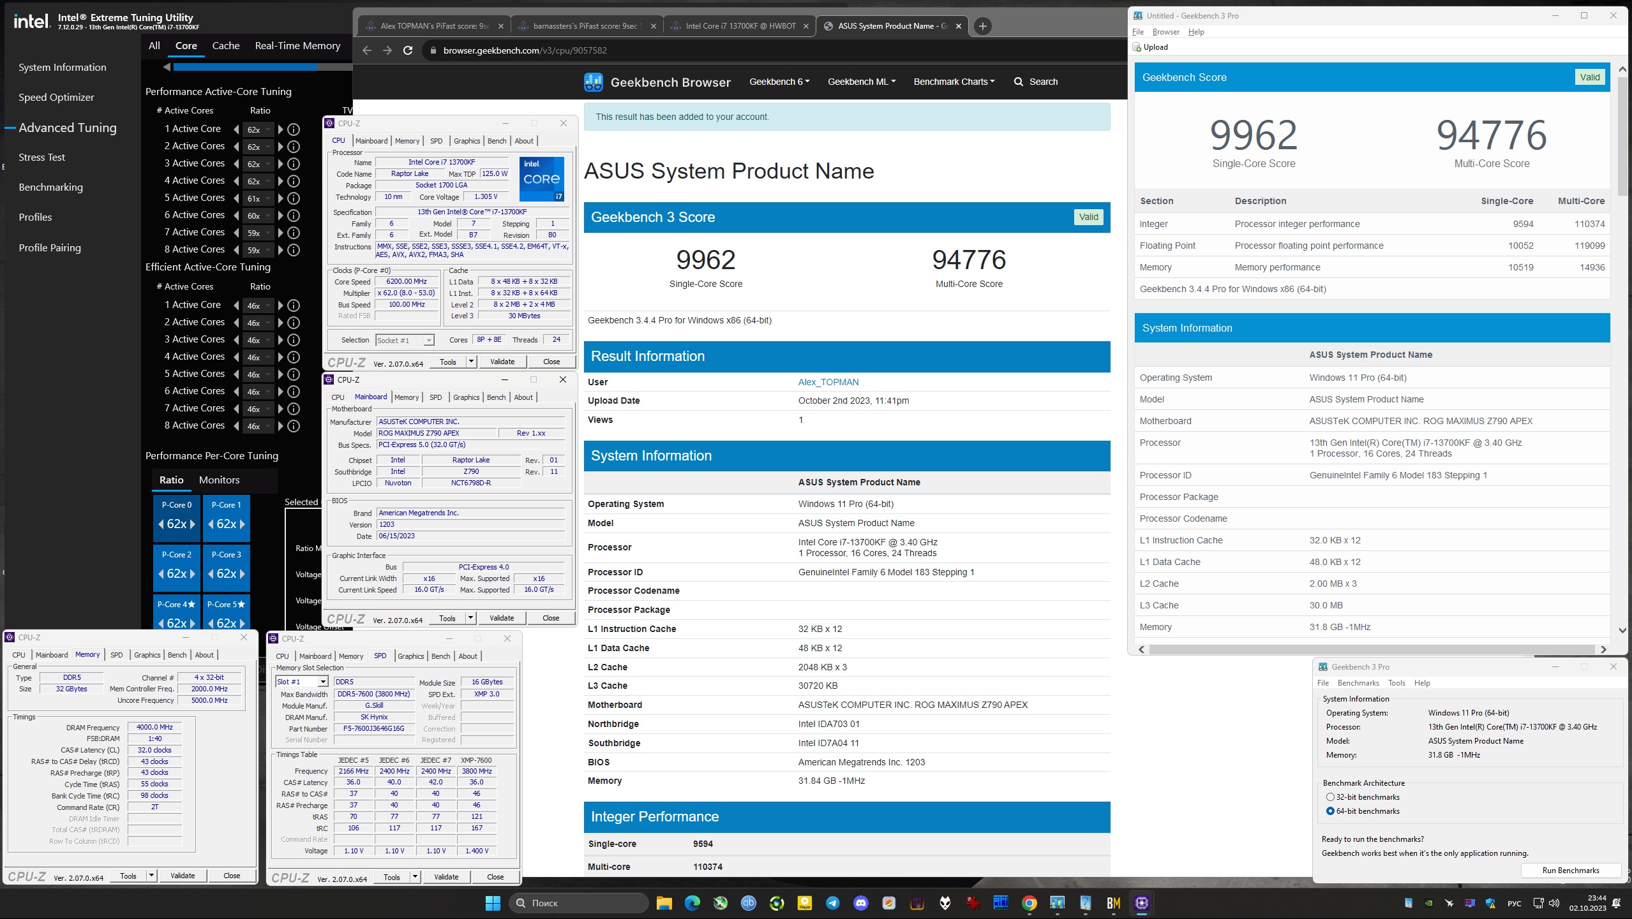Image resolution: width=1632 pixels, height=919 pixels.
Task: Click Validate in the CPU-Z SPD window
Action: (446, 877)
